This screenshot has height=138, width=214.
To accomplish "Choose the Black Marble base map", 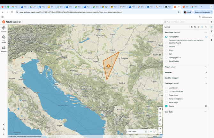I will pos(166,61).
